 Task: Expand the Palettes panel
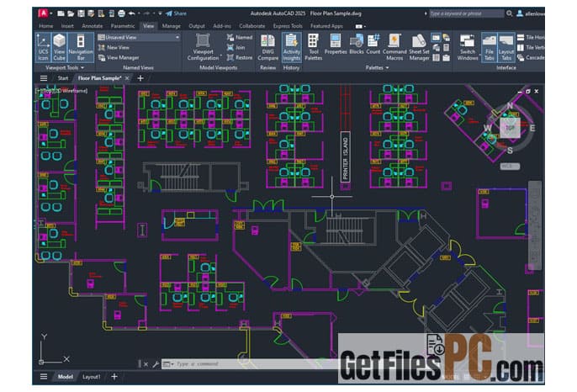point(377,68)
